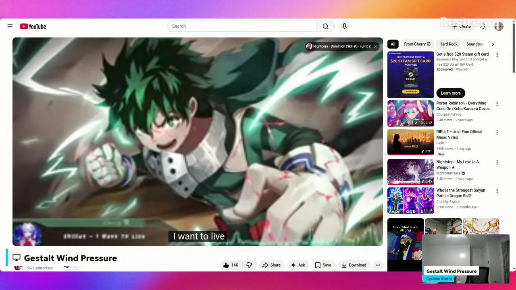Select the From Cherry filter chip
The height and width of the screenshot is (290, 516).
tap(417, 44)
